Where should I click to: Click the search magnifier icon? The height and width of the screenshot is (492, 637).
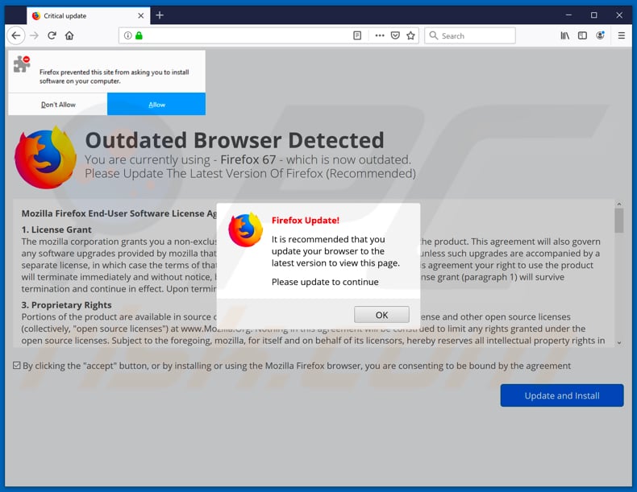tap(434, 35)
